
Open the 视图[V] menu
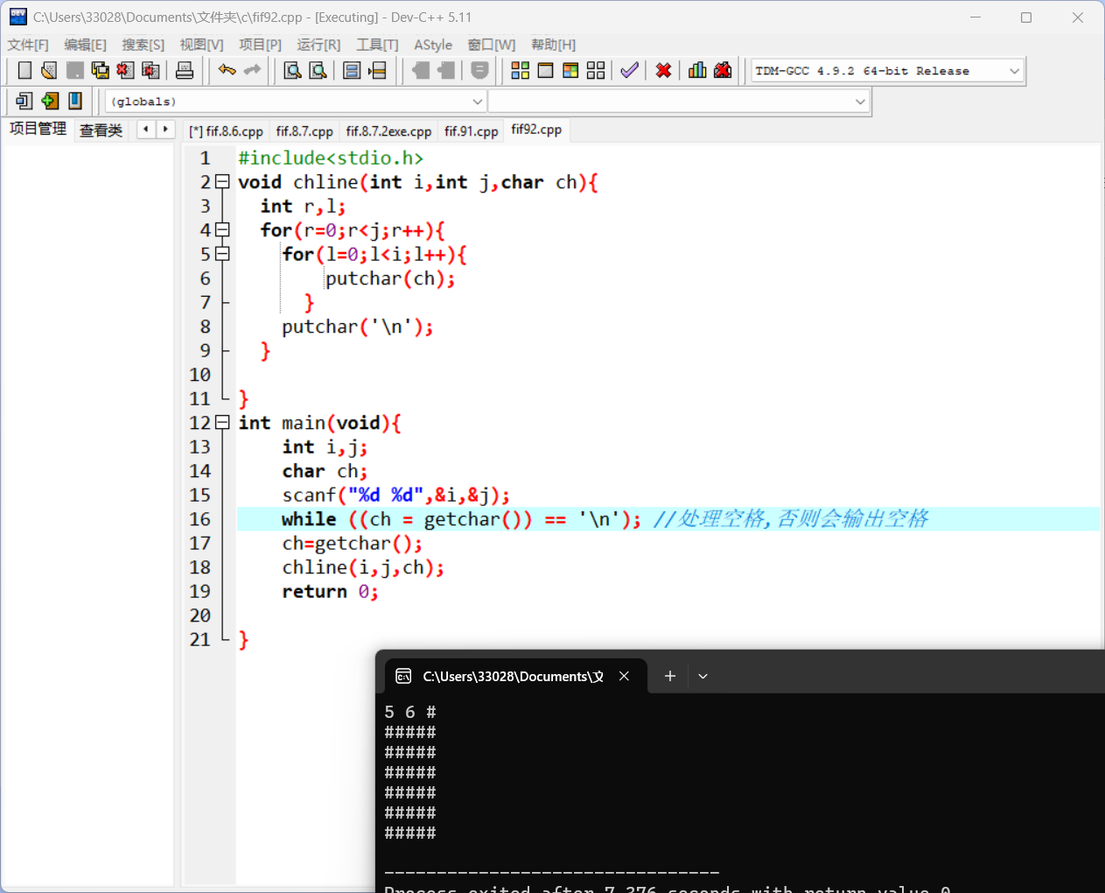tap(201, 45)
